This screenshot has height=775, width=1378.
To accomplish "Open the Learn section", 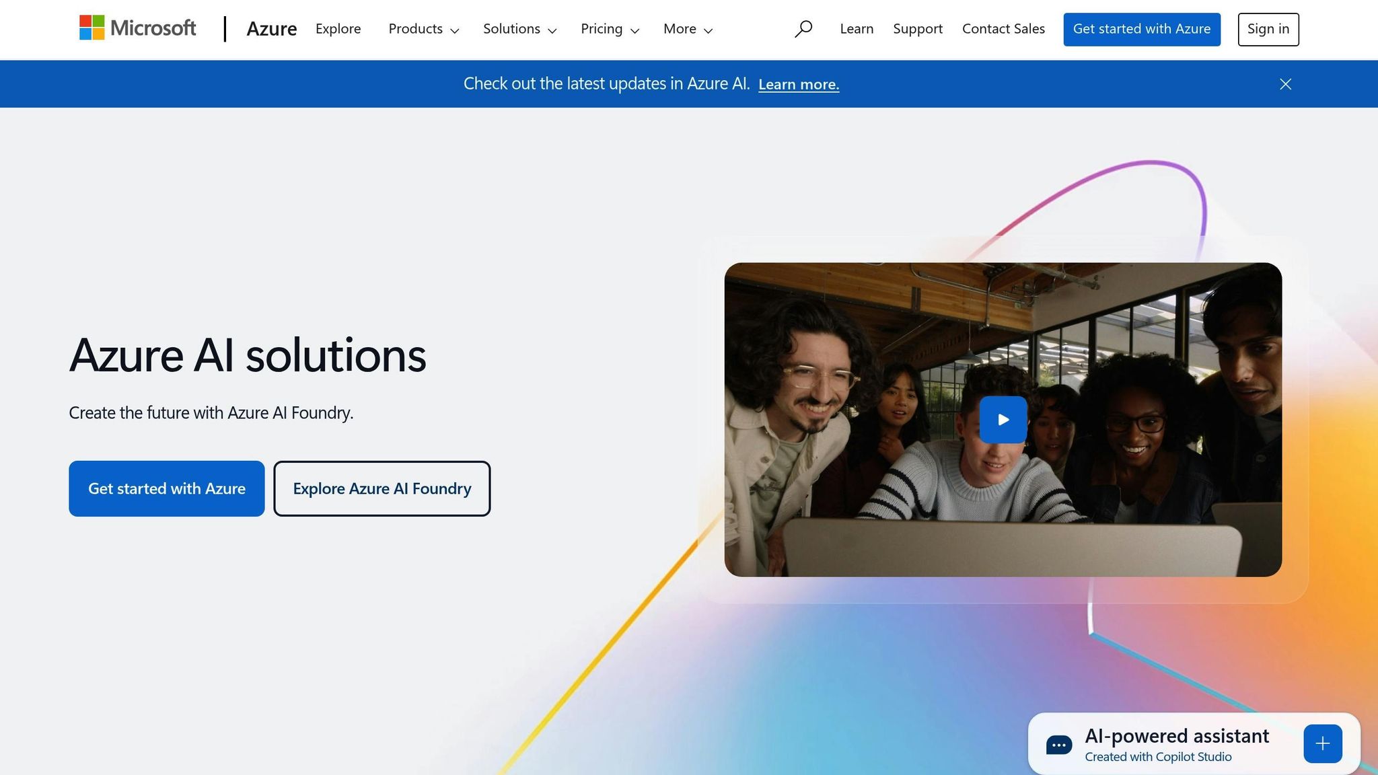I will coord(856,29).
